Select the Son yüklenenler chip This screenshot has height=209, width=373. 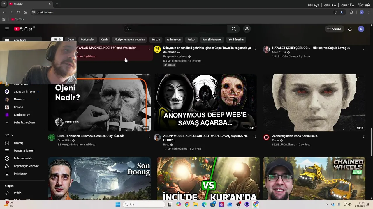(212, 39)
